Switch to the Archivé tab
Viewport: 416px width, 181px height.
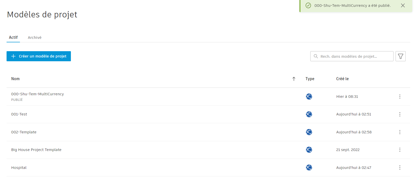[35, 38]
